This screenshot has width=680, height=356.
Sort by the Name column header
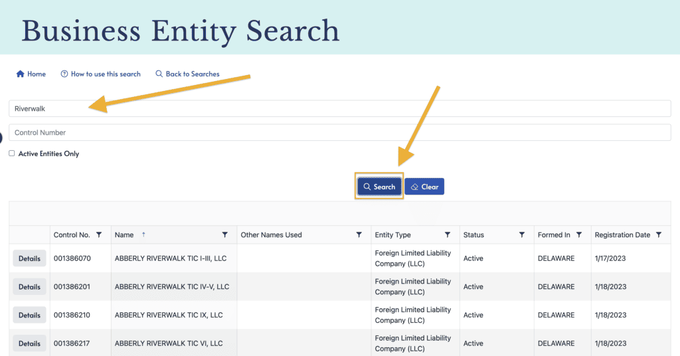(124, 235)
